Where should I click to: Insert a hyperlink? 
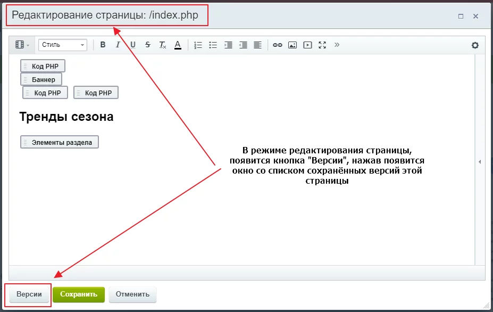[277, 45]
